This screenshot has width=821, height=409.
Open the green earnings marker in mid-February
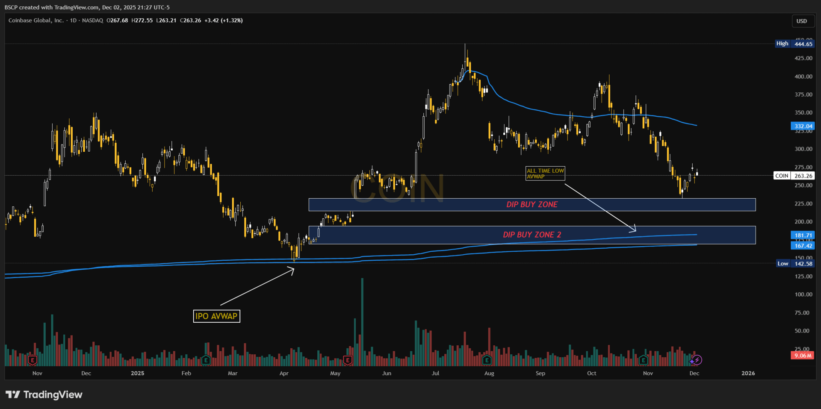206,360
